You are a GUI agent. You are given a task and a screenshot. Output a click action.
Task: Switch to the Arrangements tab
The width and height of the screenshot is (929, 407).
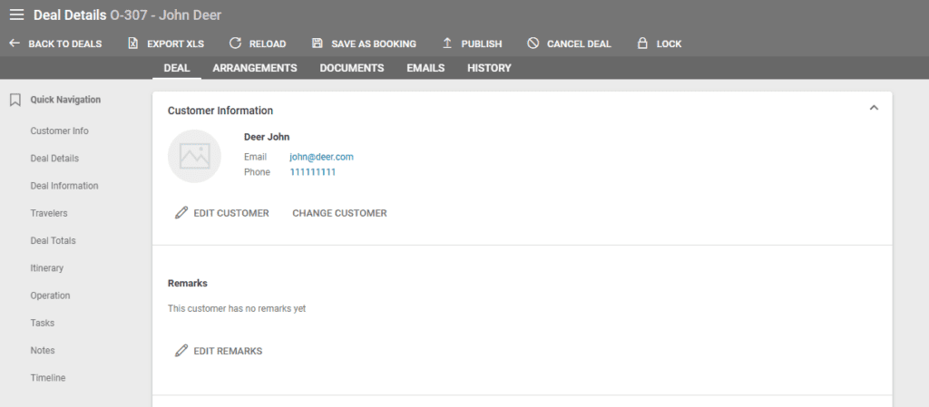coord(254,68)
